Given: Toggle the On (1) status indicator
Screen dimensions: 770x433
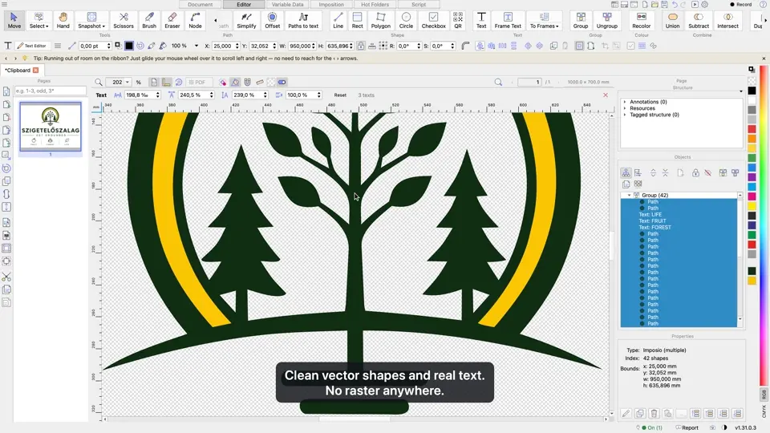Looking at the screenshot, I should click(x=652, y=427).
